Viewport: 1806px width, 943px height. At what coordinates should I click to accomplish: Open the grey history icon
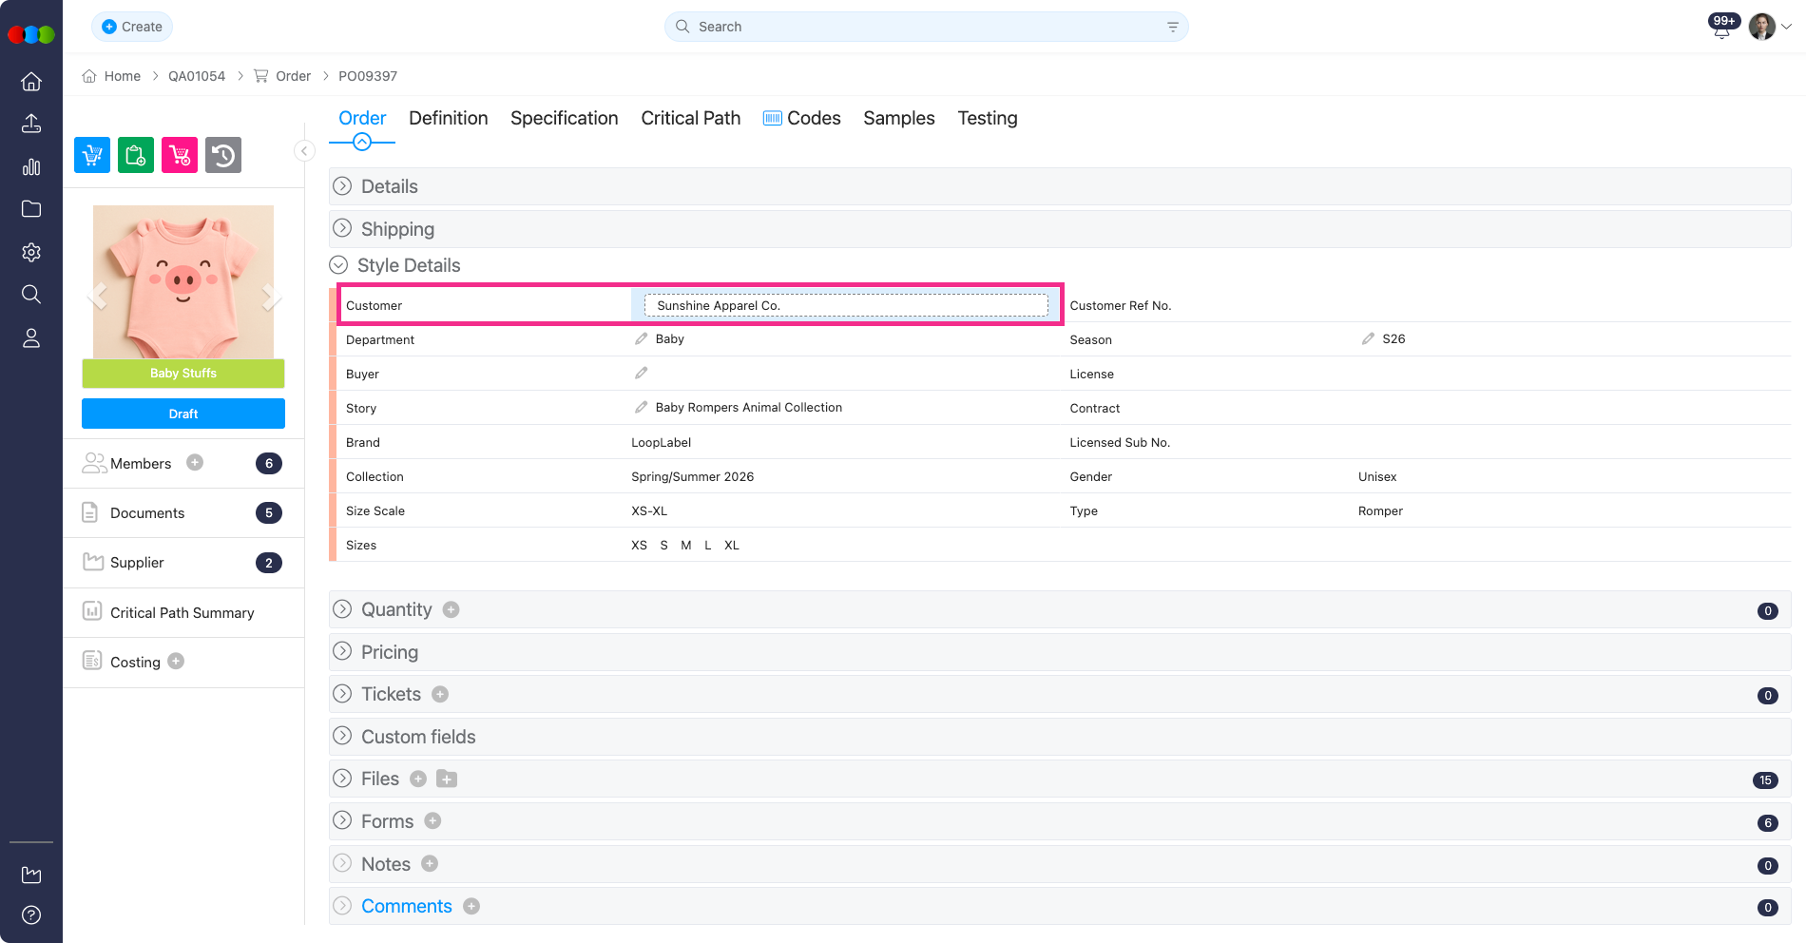(x=223, y=155)
